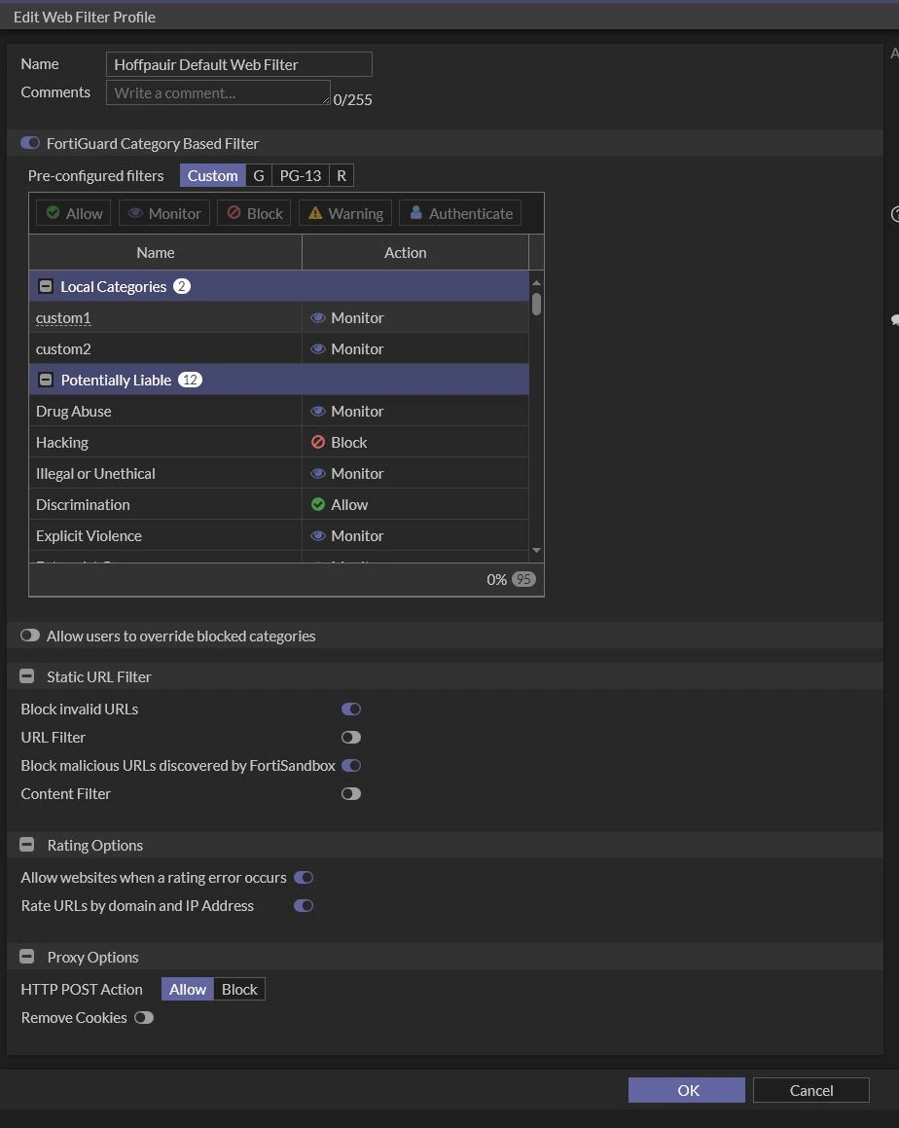
Task: Click the scroll down arrow in category list
Action: click(536, 550)
